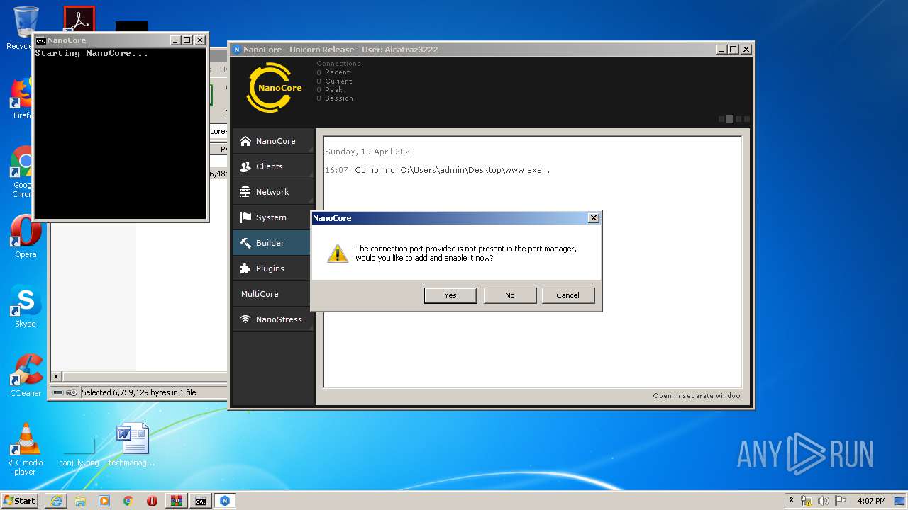Click the hammer icon beside Builder
908x510 pixels.
(x=245, y=243)
